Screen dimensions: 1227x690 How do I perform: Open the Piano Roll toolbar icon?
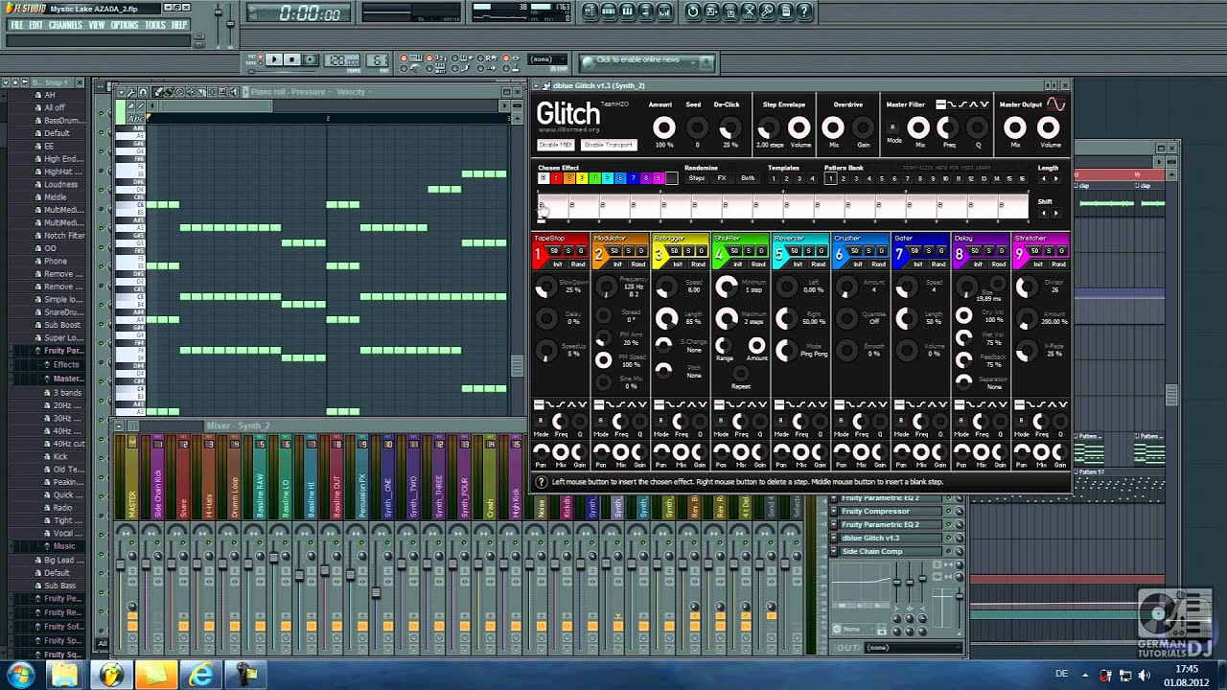(628, 11)
